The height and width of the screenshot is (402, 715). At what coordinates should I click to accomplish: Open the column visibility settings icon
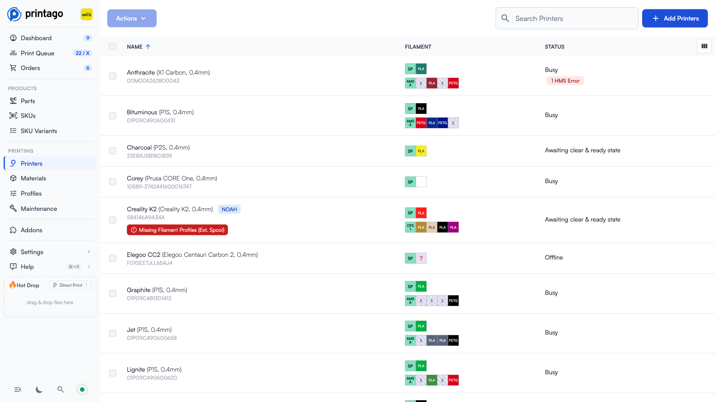point(704,46)
